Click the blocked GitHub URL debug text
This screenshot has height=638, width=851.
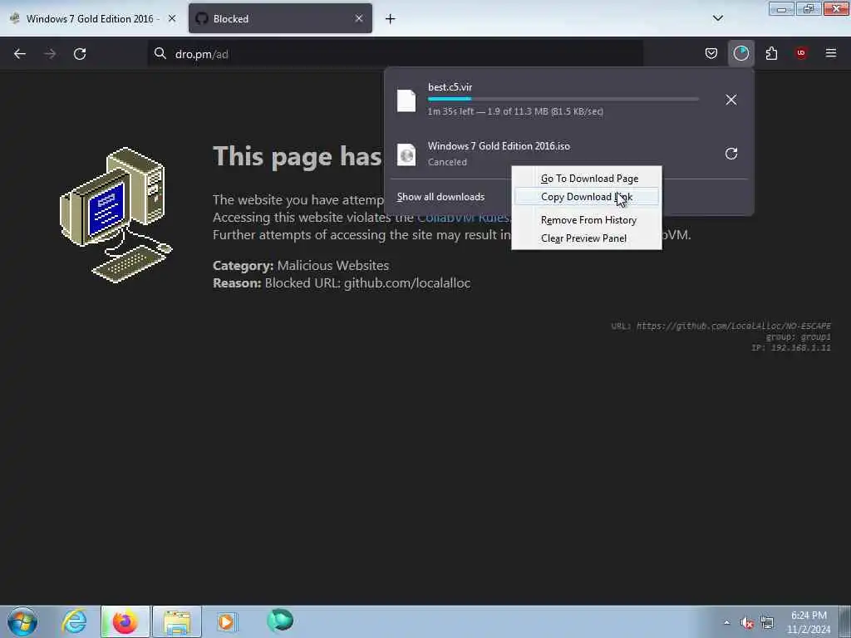[721, 326]
